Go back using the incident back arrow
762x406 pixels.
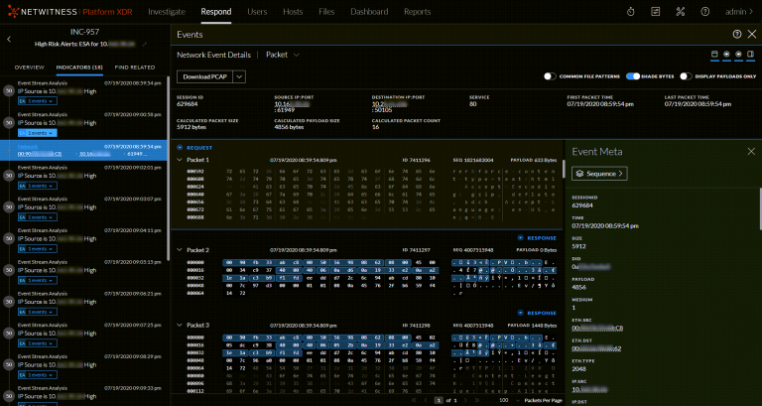pyautogui.click(x=8, y=39)
